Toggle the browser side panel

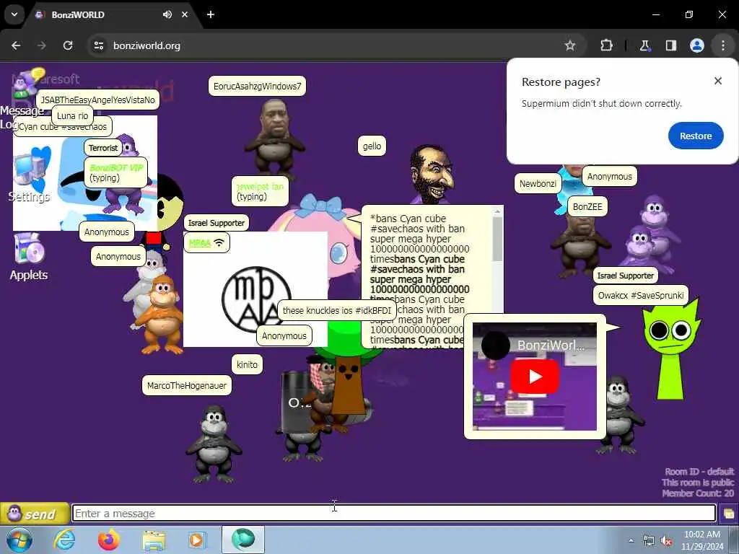point(670,45)
